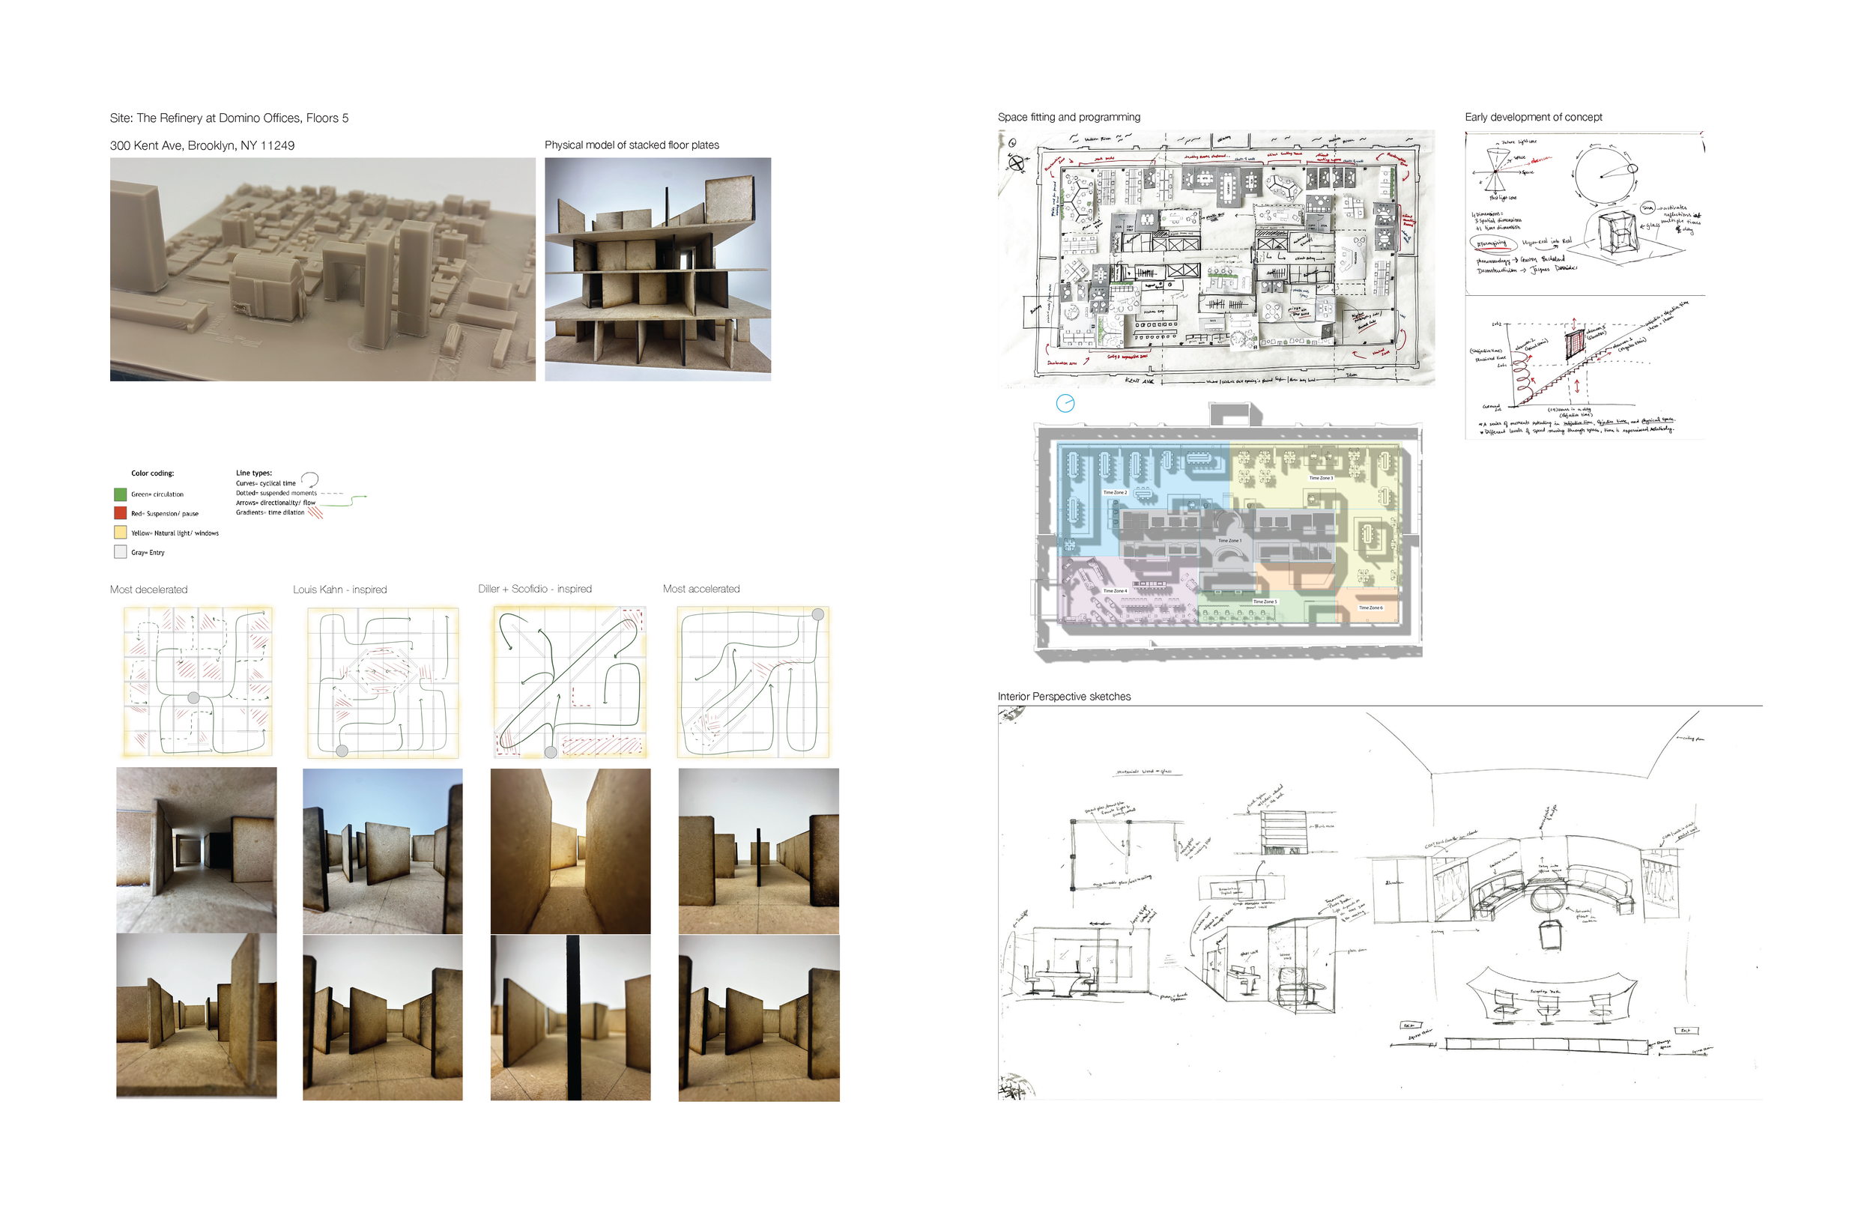Click the green circulation color swatch
1873x1212 pixels.
pyautogui.click(x=121, y=494)
